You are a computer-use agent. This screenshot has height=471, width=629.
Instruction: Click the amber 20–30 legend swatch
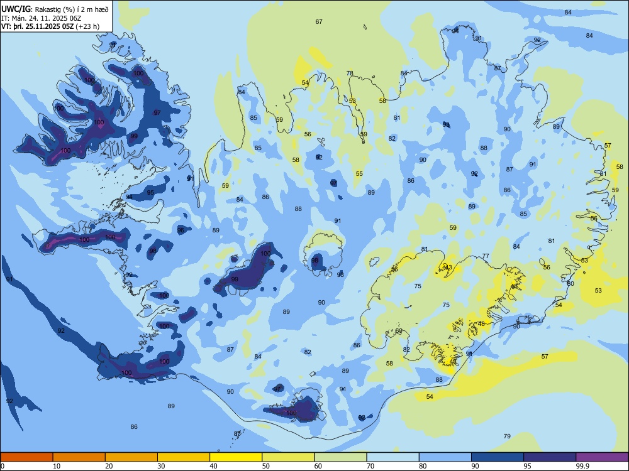[131, 457]
